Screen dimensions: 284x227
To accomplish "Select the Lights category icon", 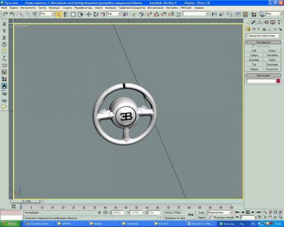I will (259, 30).
